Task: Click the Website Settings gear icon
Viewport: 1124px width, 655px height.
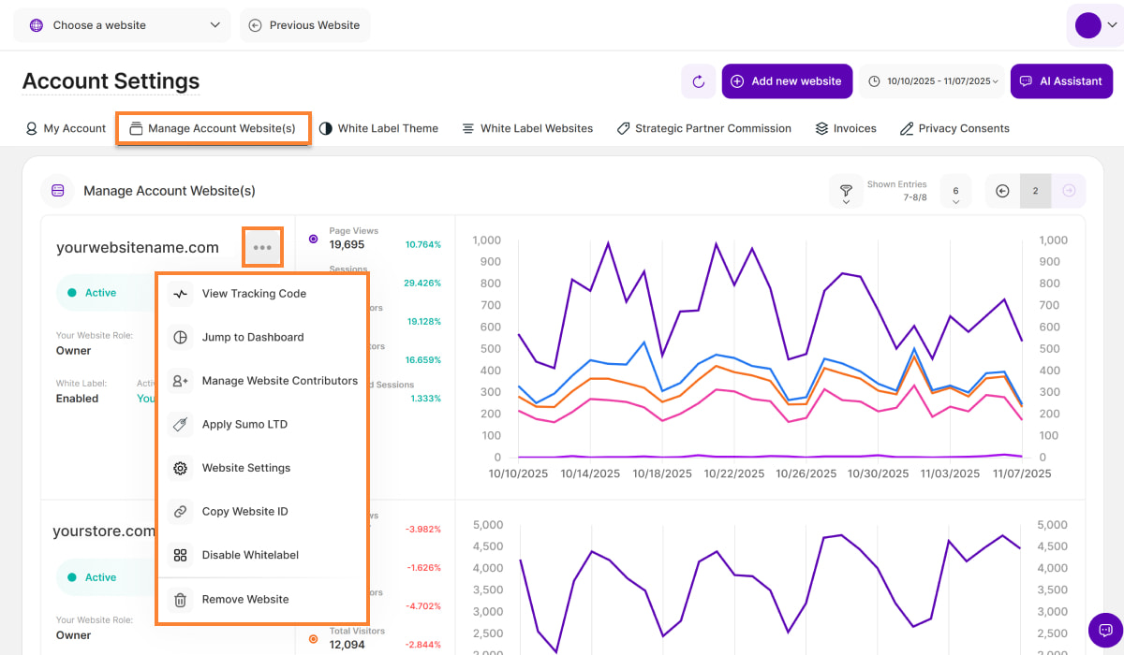Action: click(x=181, y=468)
